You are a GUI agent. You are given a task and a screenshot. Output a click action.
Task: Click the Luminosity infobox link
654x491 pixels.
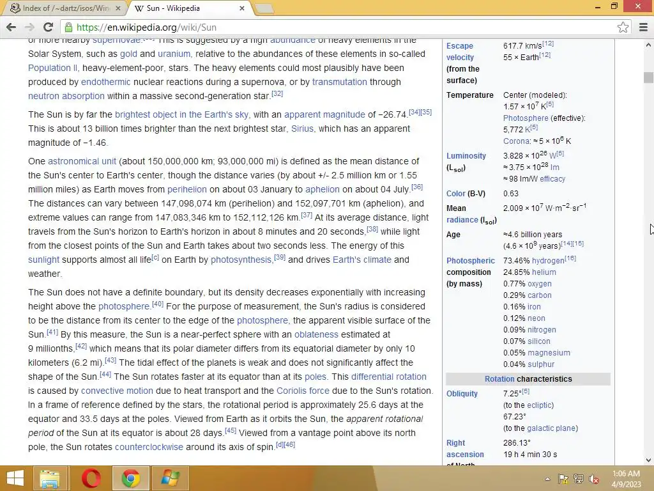click(x=466, y=156)
